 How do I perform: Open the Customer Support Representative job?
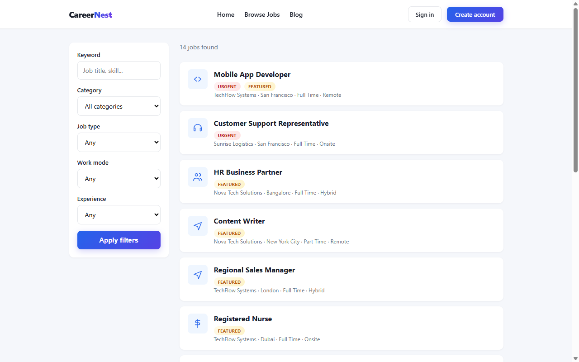(271, 124)
